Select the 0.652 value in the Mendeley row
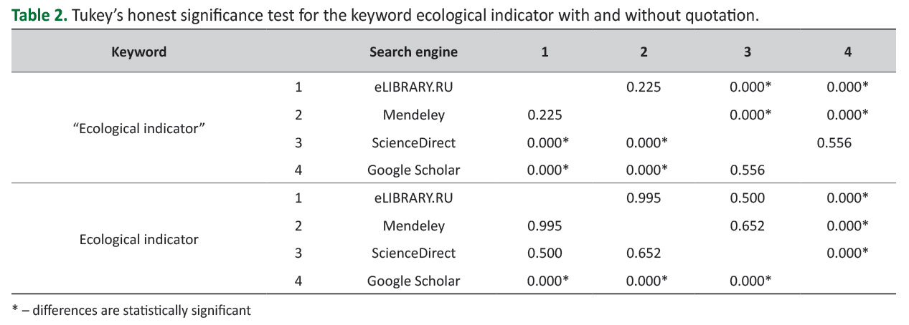This screenshot has height=325, width=909. [748, 225]
